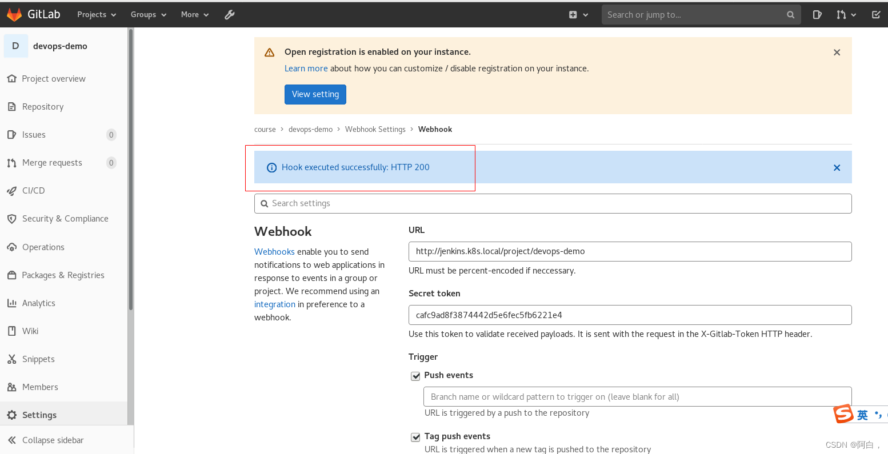Go to course breadcrumb
888x454 pixels.
[265, 130]
